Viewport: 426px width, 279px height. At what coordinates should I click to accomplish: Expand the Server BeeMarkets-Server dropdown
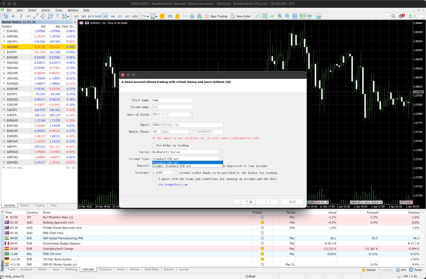pyautogui.click(x=220, y=152)
